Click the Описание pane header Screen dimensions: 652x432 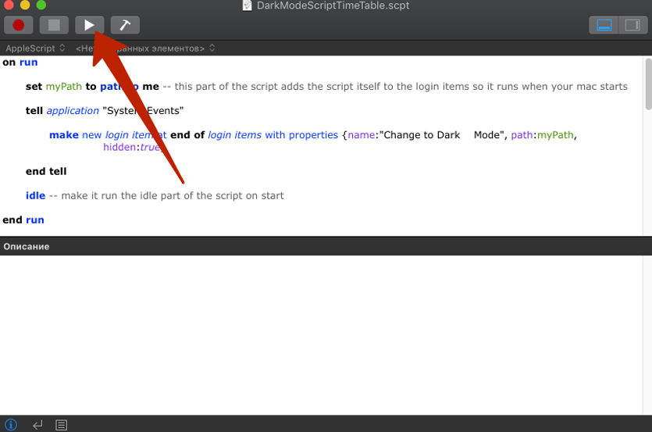pyautogui.click(x=326, y=246)
